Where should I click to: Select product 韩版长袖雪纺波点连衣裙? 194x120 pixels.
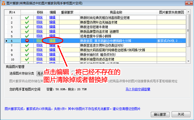click(x=97, y=59)
